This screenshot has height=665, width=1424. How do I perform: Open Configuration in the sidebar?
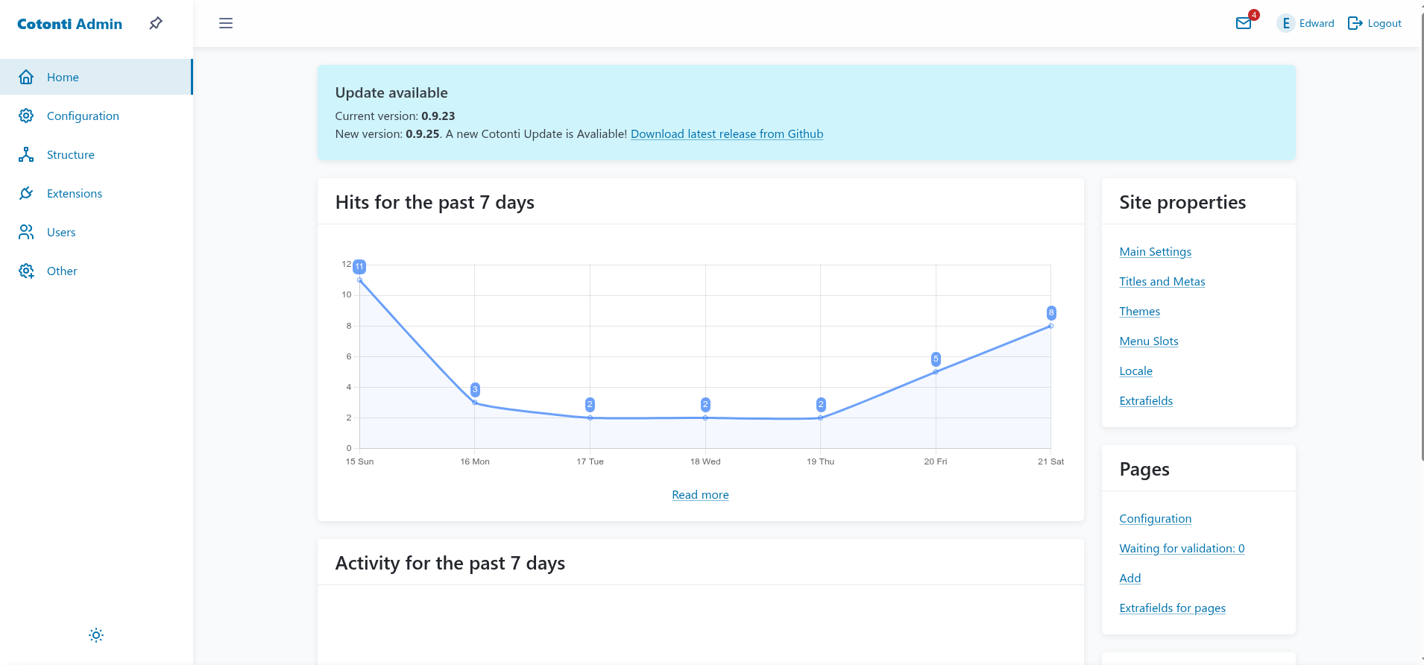coord(83,116)
